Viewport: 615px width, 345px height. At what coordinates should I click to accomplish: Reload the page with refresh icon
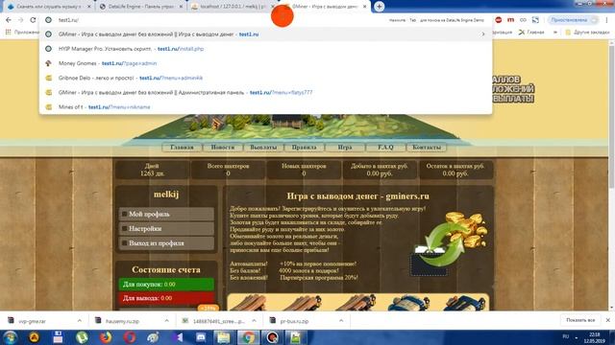click(x=33, y=20)
